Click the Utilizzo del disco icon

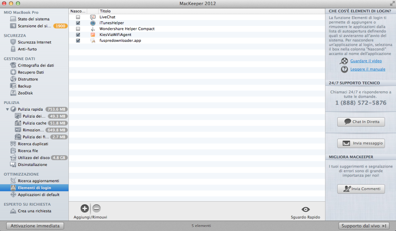[x=13, y=157]
